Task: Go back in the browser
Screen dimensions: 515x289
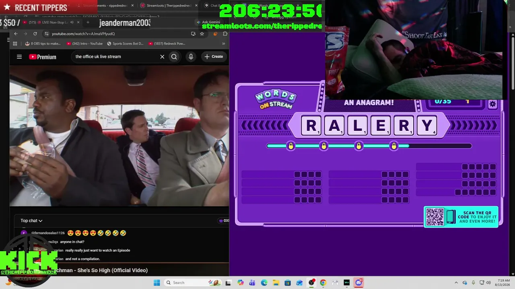Action: [16, 34]
